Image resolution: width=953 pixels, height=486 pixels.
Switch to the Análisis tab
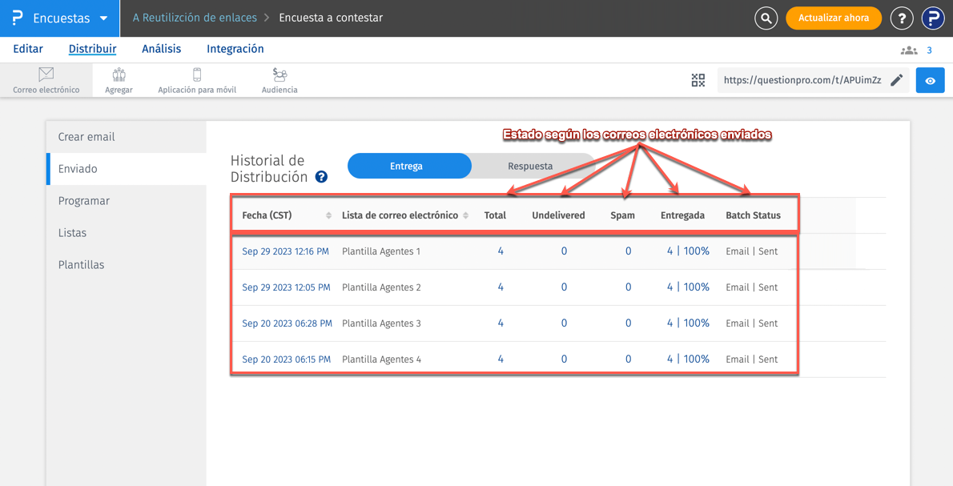point(161,49)
